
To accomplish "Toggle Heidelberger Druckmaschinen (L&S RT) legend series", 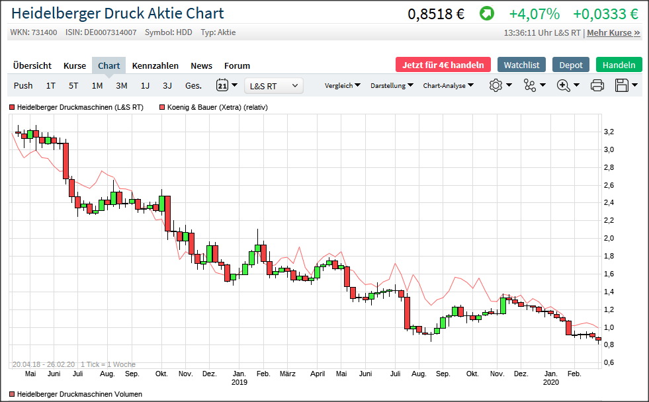I will coord(76,107).
